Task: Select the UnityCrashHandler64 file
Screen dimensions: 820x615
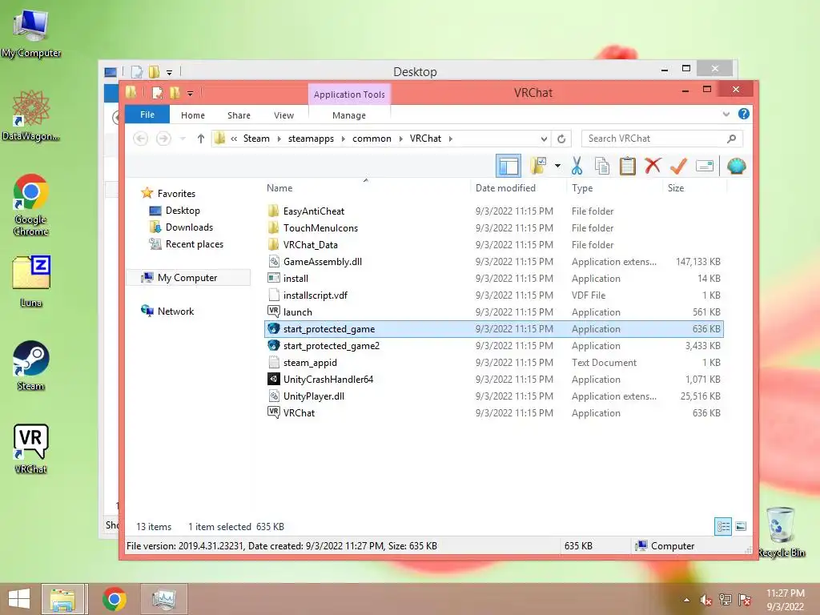Action: pyautogui.click(x=494, y=379)
